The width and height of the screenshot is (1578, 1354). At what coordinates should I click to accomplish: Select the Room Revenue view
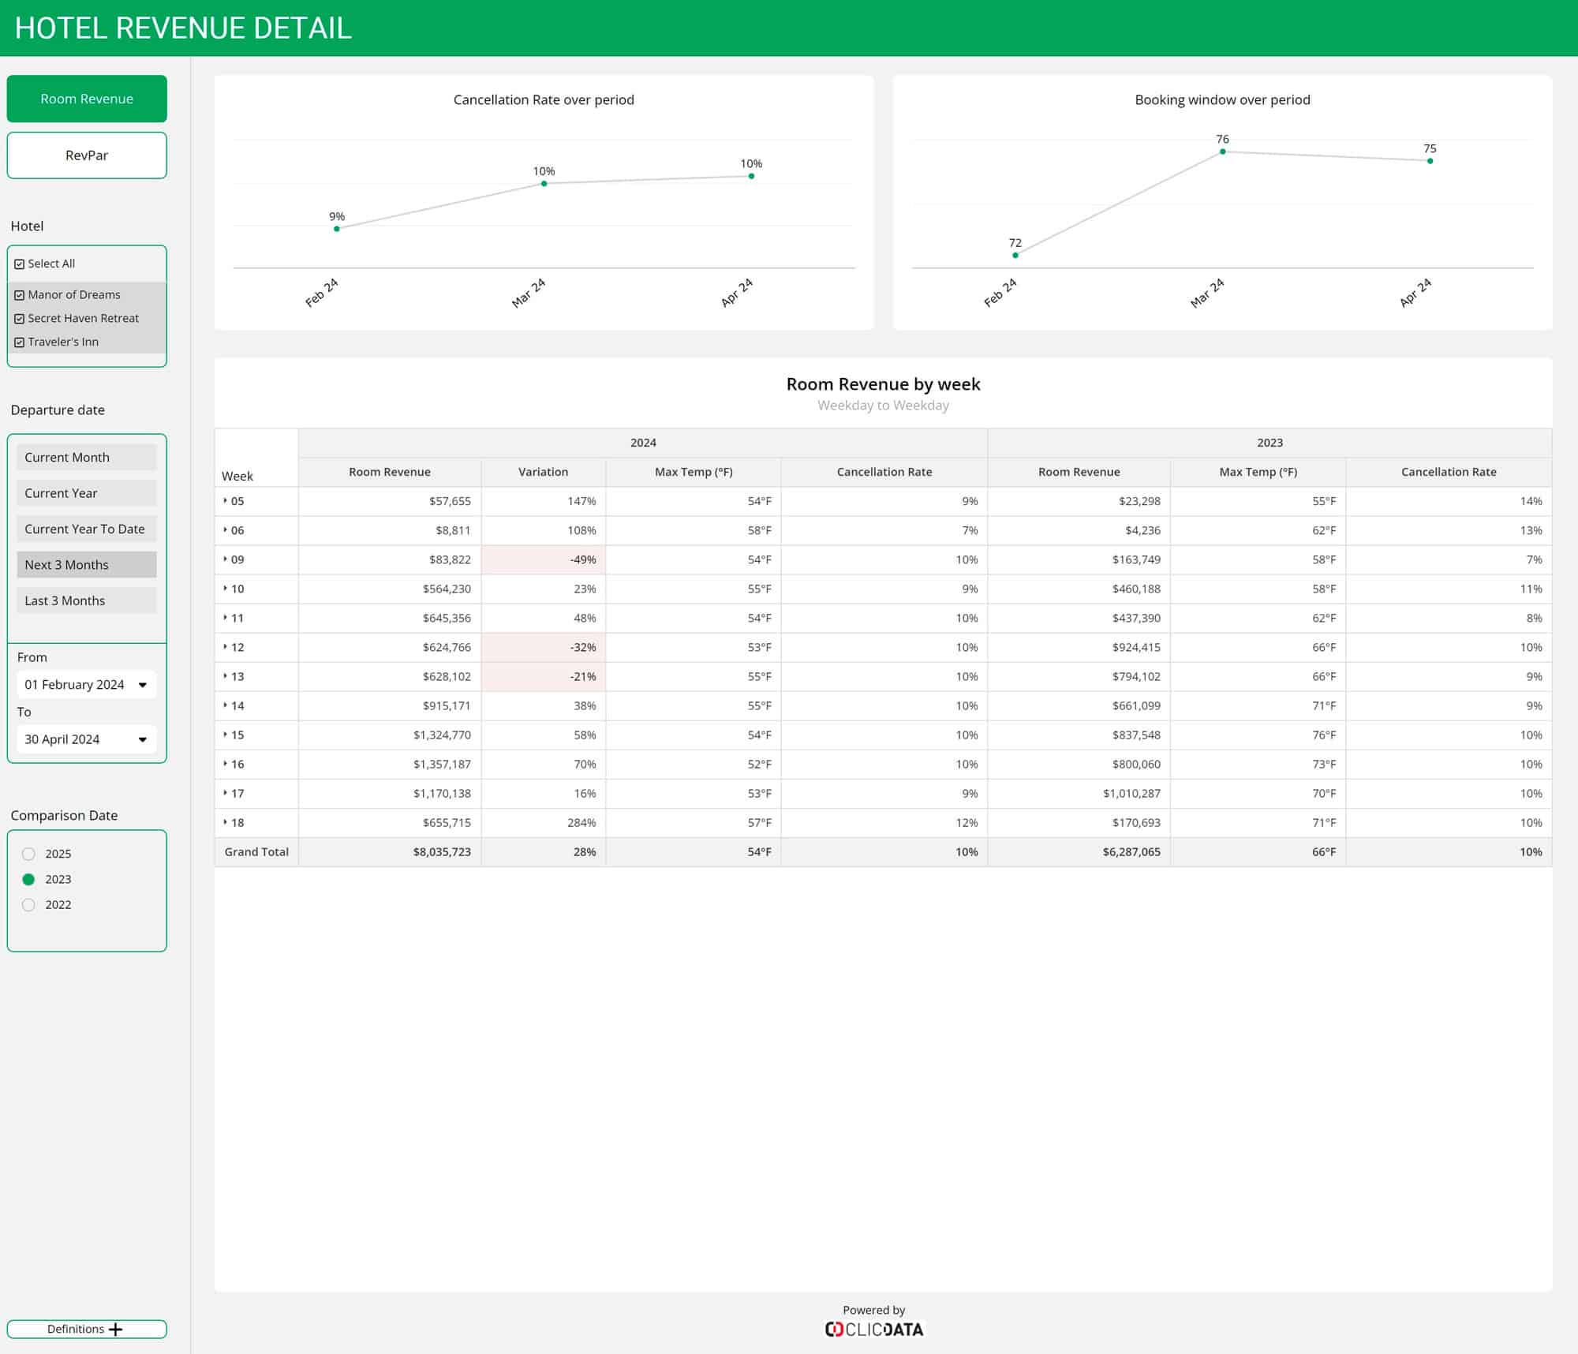click(x=87, y=99)
